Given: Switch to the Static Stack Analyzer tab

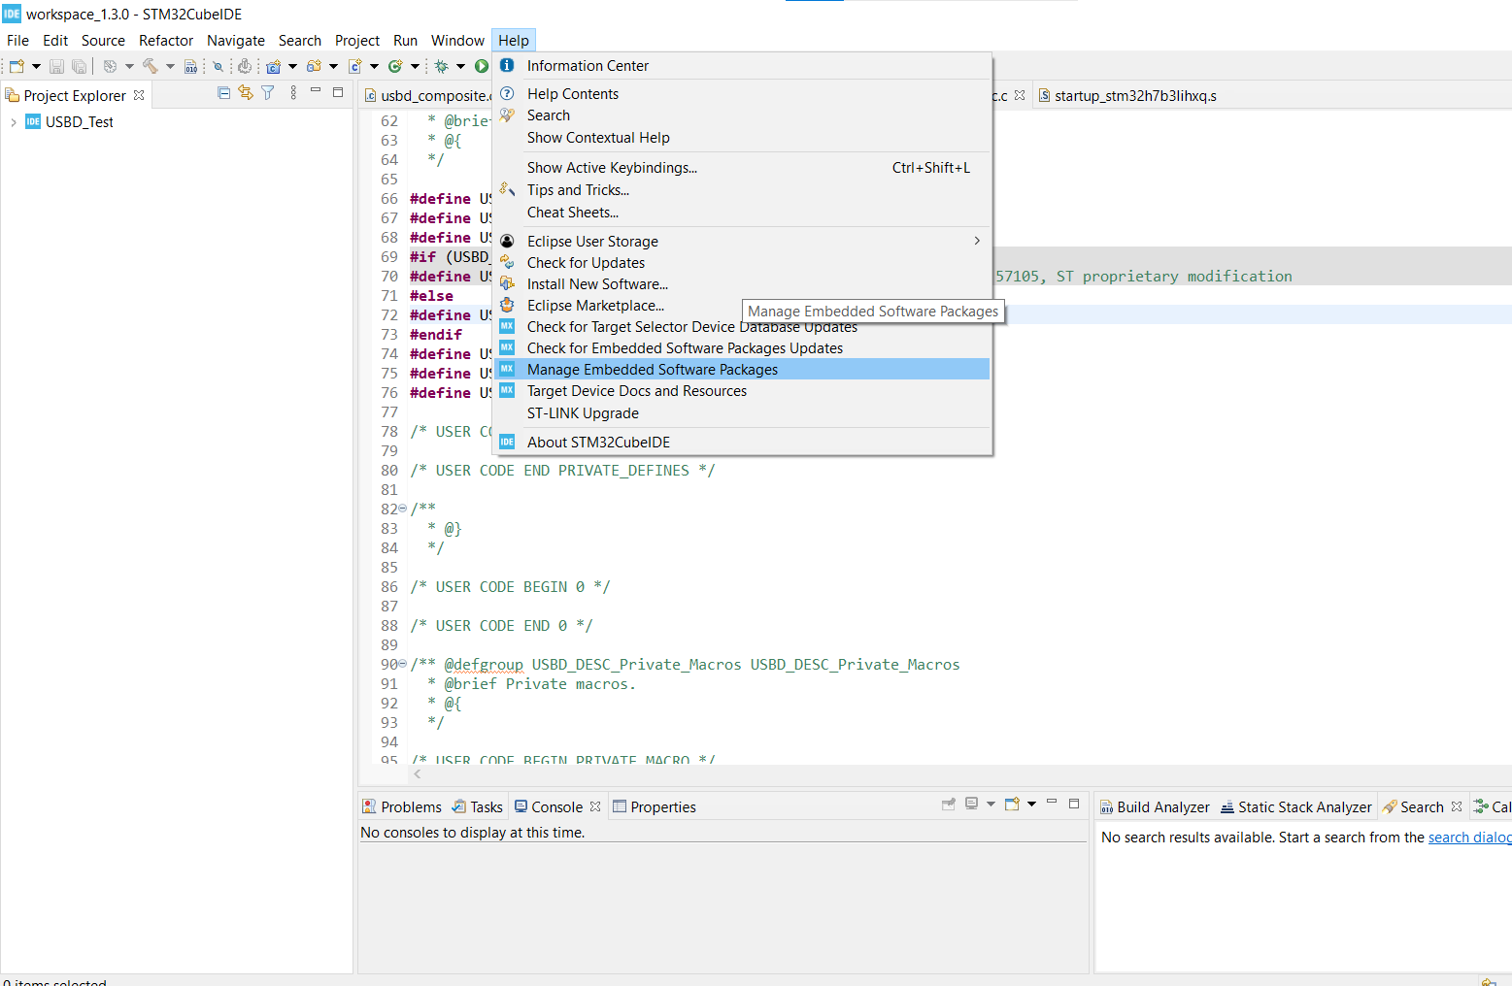Looking at the screenshot, I should 1295,807.
